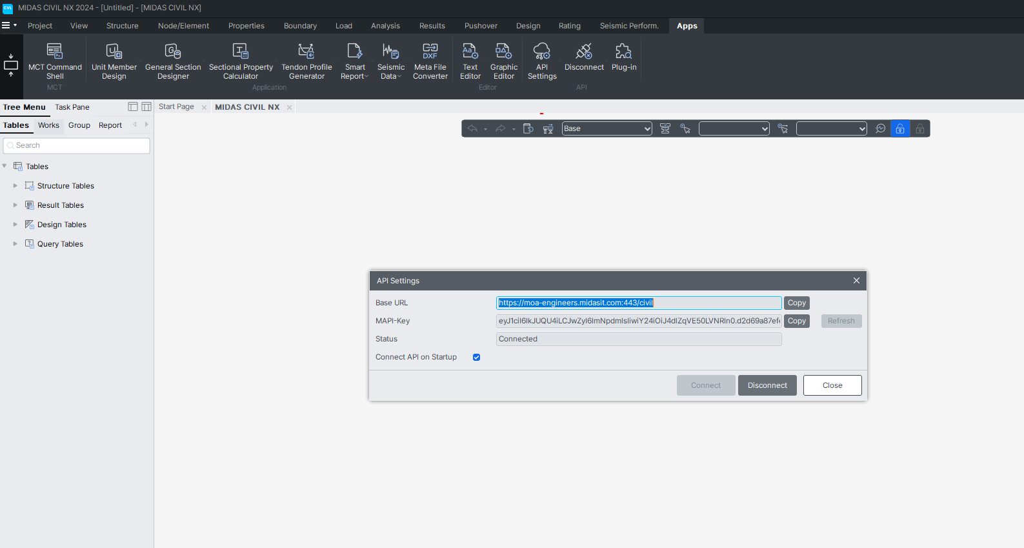Click the Disconnect button in the dialog
Image resolution: width=1024 pixels, height=548 pixels.
pyautogui.click(x=767, y=385)
